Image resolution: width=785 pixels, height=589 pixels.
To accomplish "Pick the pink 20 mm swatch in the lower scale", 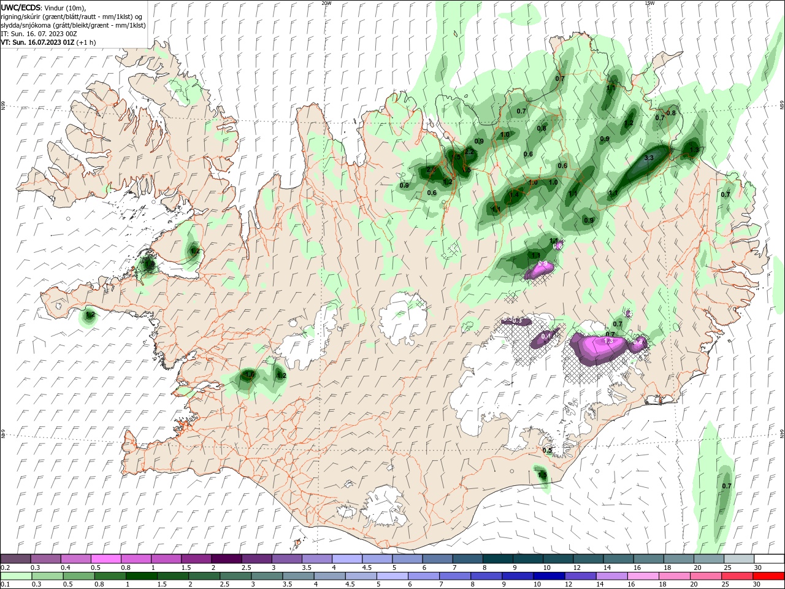I will 706,576.
